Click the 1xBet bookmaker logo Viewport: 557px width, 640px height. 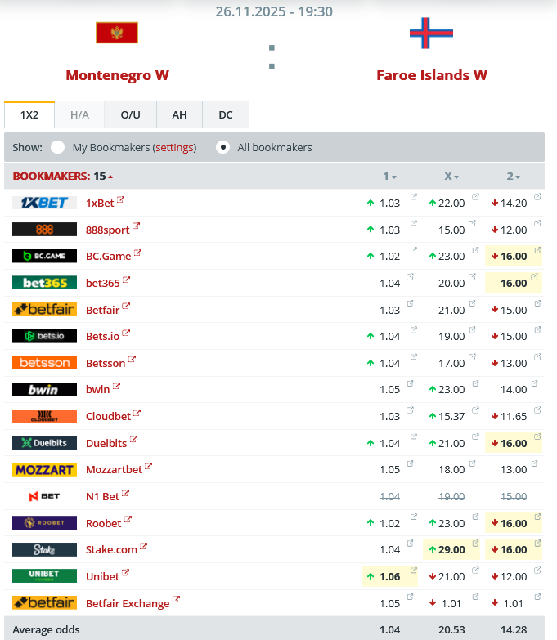pos(45,203)
